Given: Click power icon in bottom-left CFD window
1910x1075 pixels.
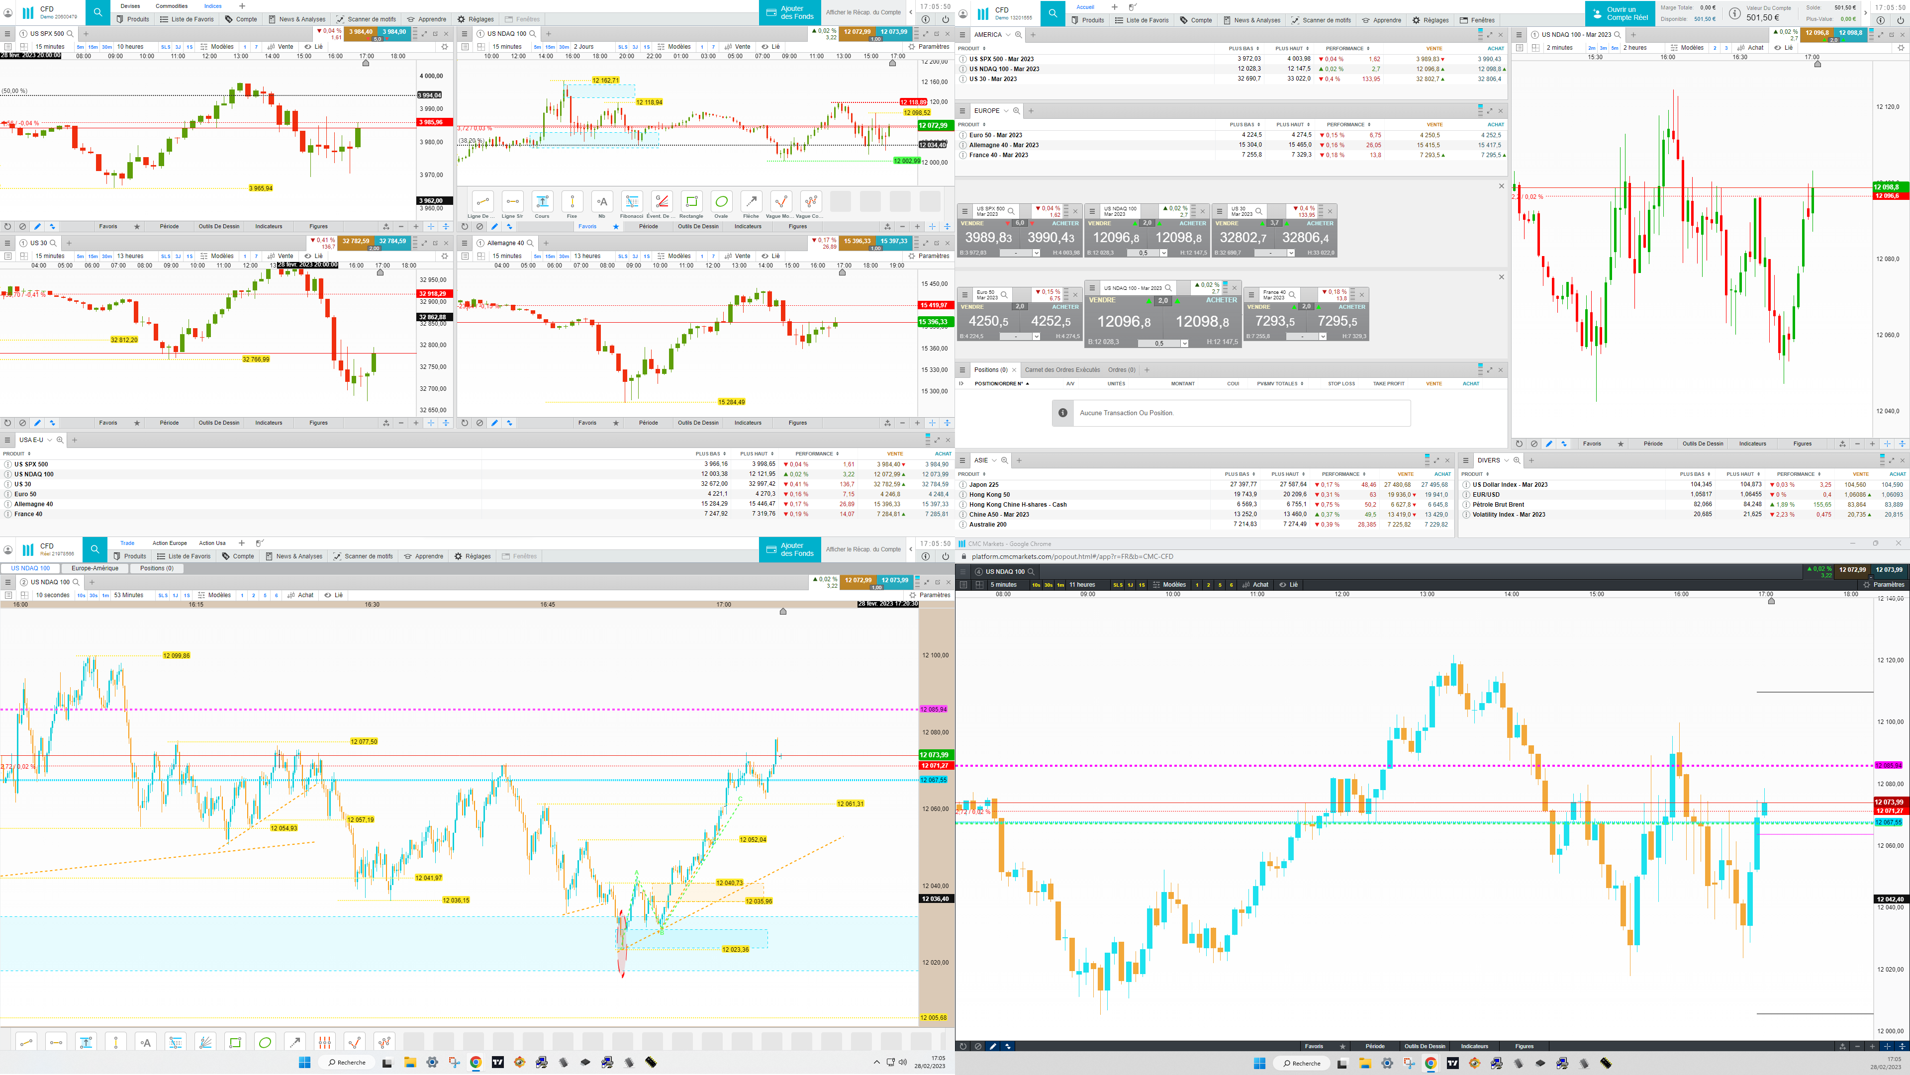Looking at the screenshot, I should [x=946, y=556].
